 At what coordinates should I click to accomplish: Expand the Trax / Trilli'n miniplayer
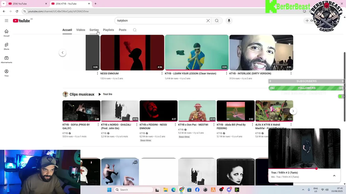click(334, 176)
